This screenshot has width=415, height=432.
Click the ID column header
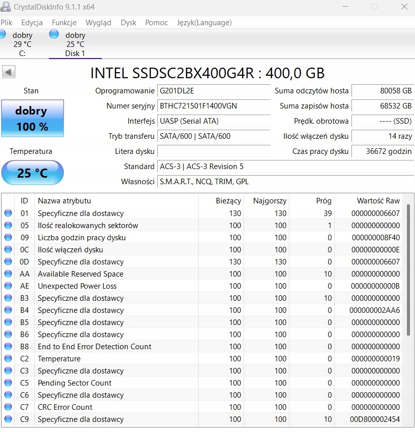point(24,200)
